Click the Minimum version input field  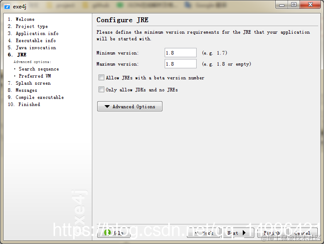180,53
